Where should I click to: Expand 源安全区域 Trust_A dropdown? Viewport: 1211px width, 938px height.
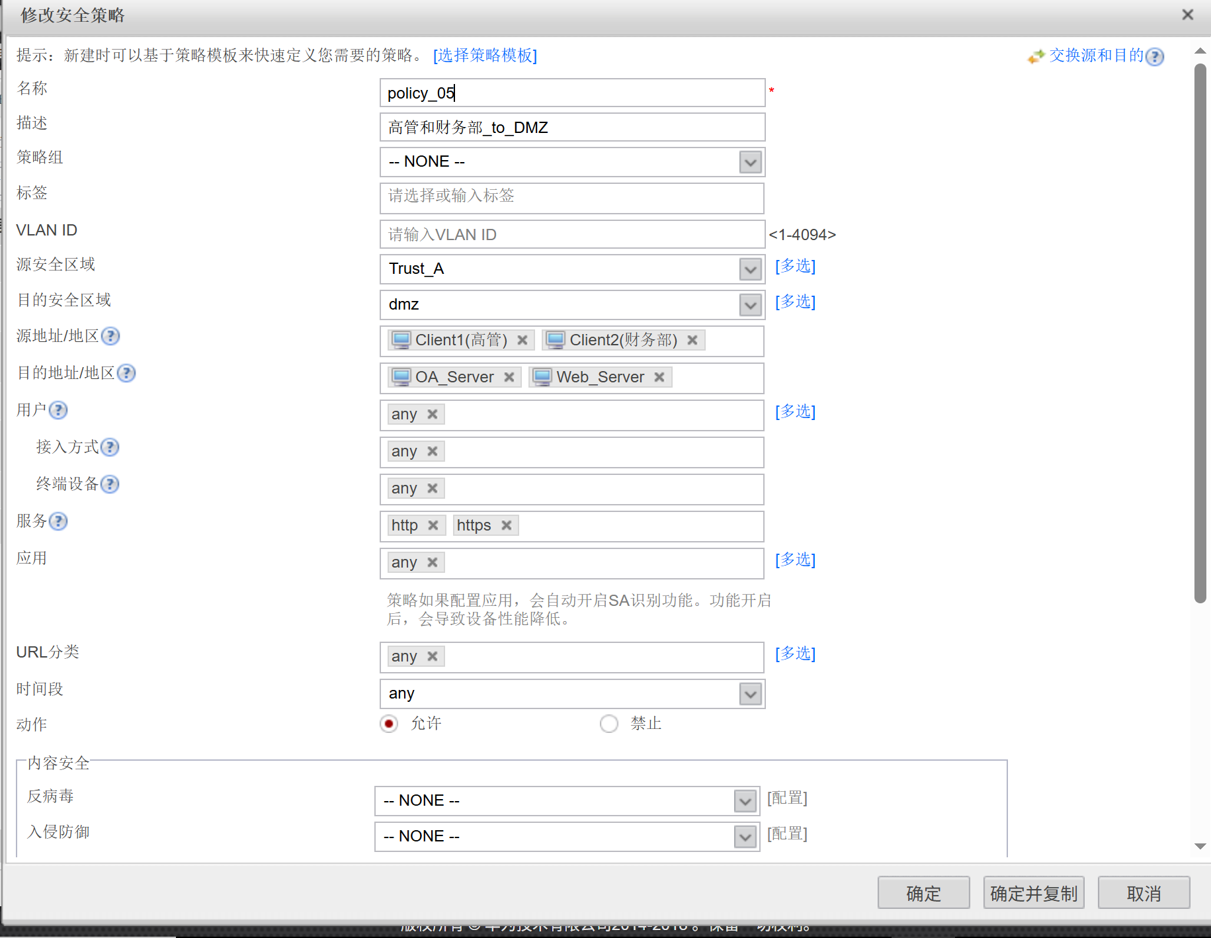pyautogui.click(x=751, y=269)
